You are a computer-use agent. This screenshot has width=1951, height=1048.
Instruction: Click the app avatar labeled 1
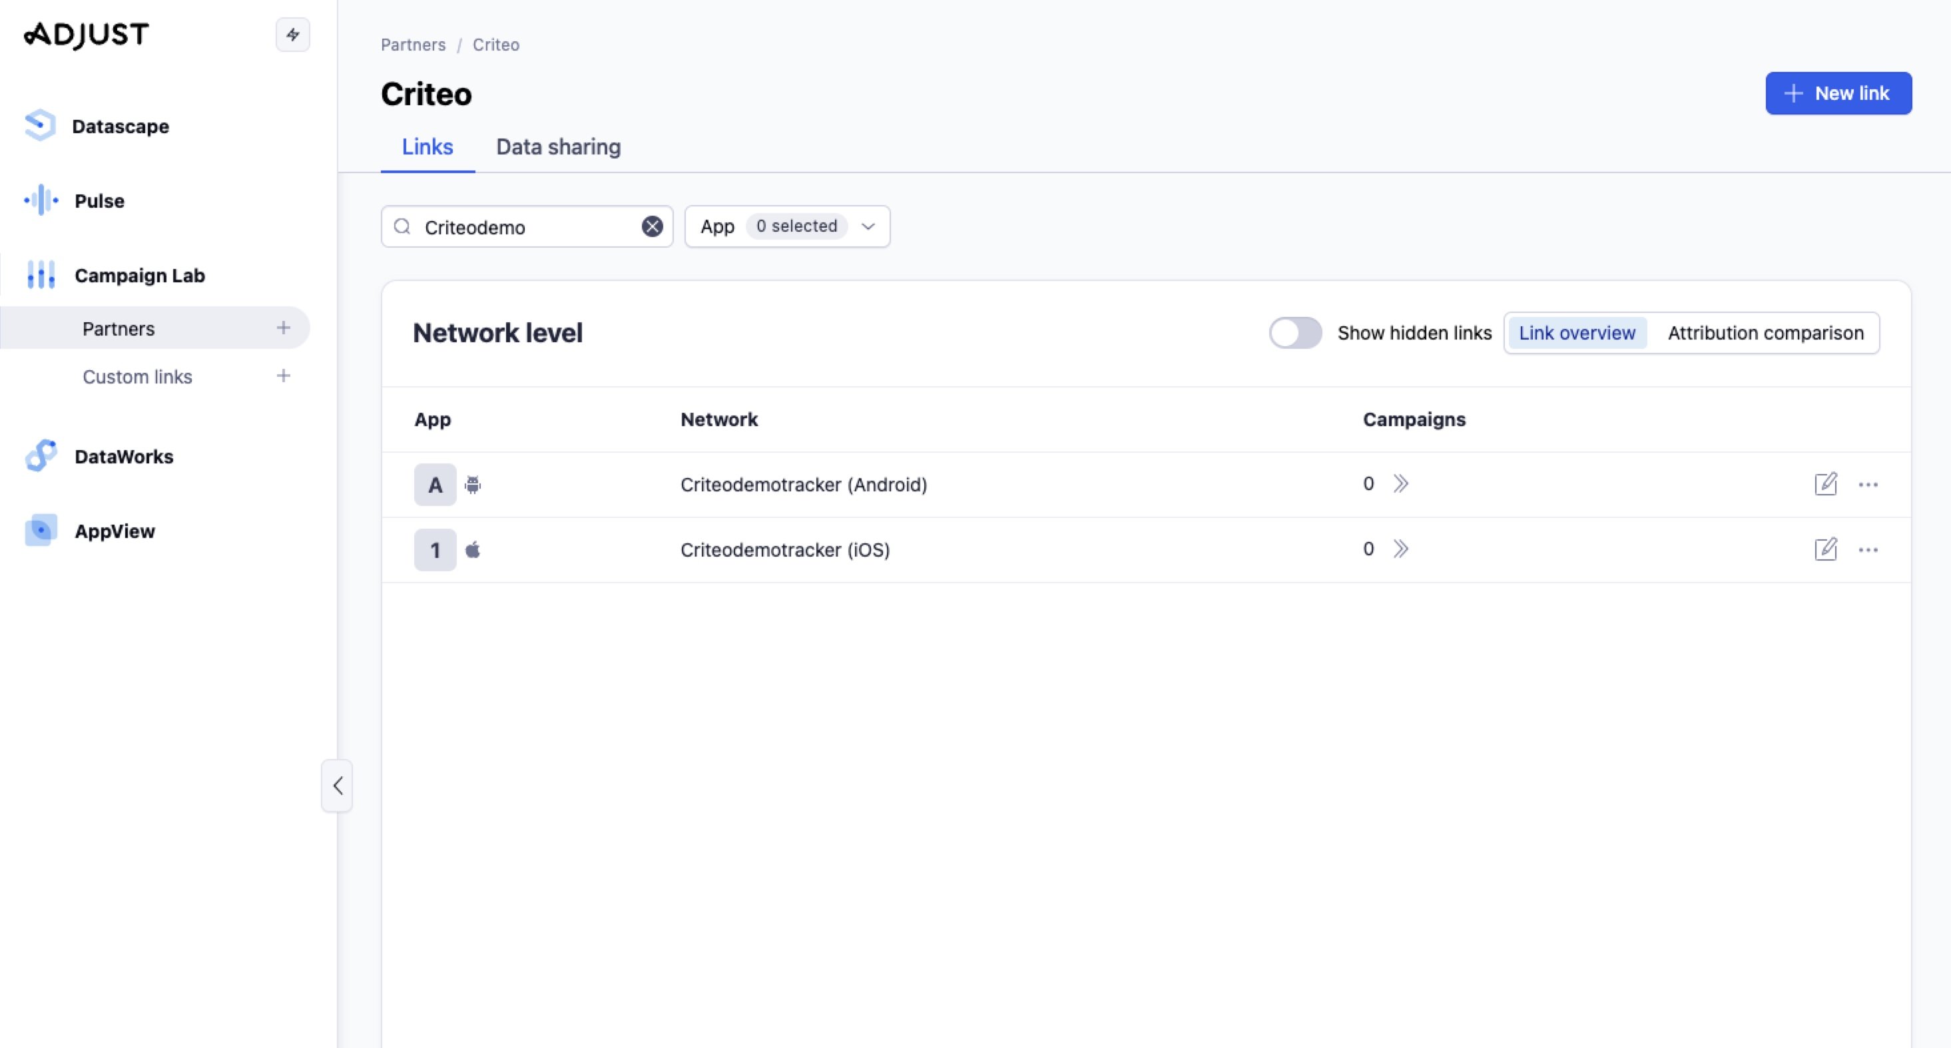(x=435, y=550)
